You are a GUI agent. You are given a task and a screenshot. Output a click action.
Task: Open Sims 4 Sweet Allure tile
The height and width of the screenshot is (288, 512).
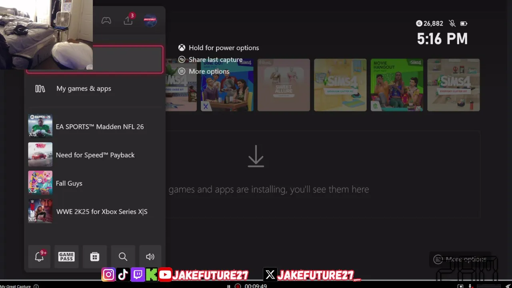tap(284, 85)
